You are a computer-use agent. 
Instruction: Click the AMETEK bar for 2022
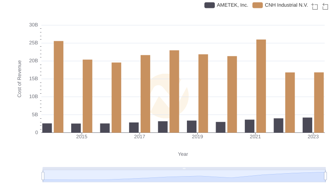point(278,125)
